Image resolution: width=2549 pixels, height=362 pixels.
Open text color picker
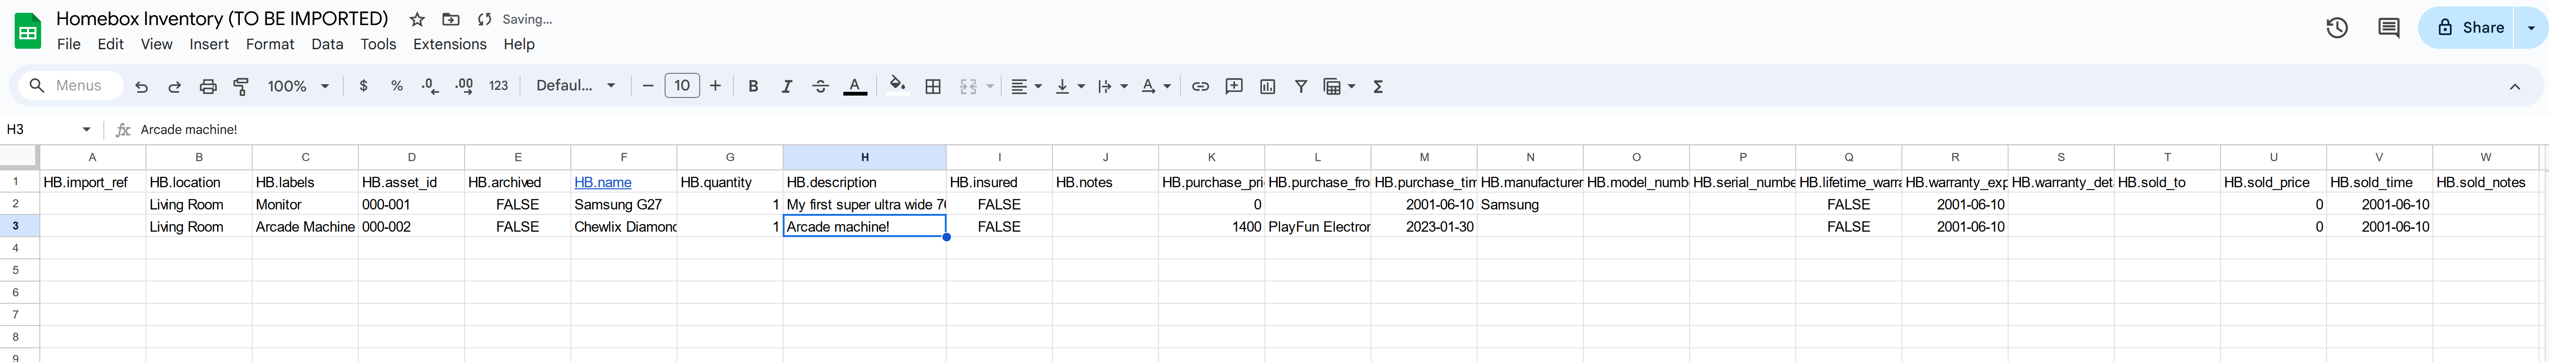(855, 87)
